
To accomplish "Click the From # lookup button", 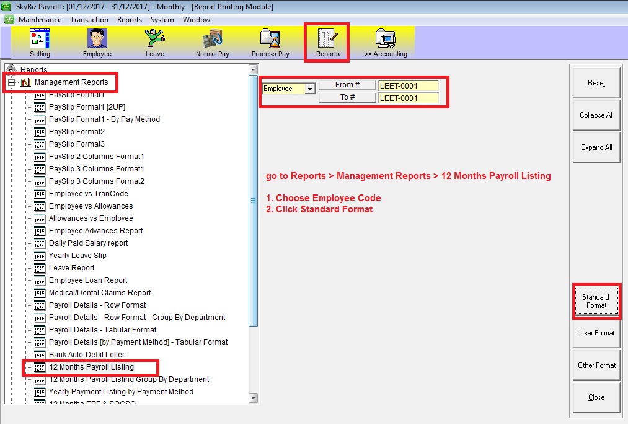I will [347, 85].
